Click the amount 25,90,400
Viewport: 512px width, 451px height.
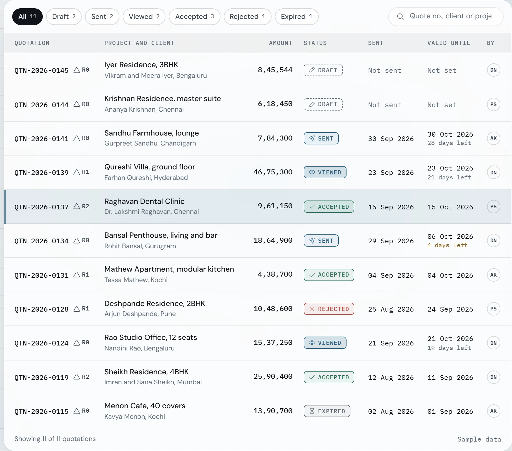tap(273, 377)
